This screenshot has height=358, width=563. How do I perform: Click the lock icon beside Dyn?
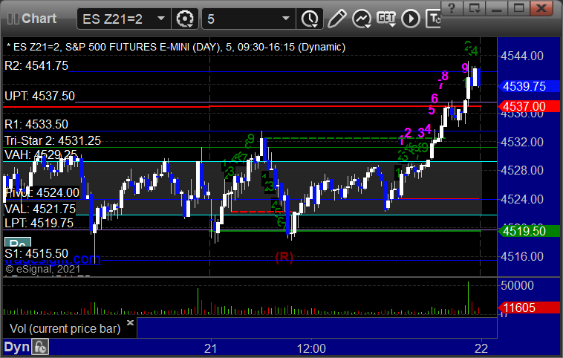coord(40,347)
